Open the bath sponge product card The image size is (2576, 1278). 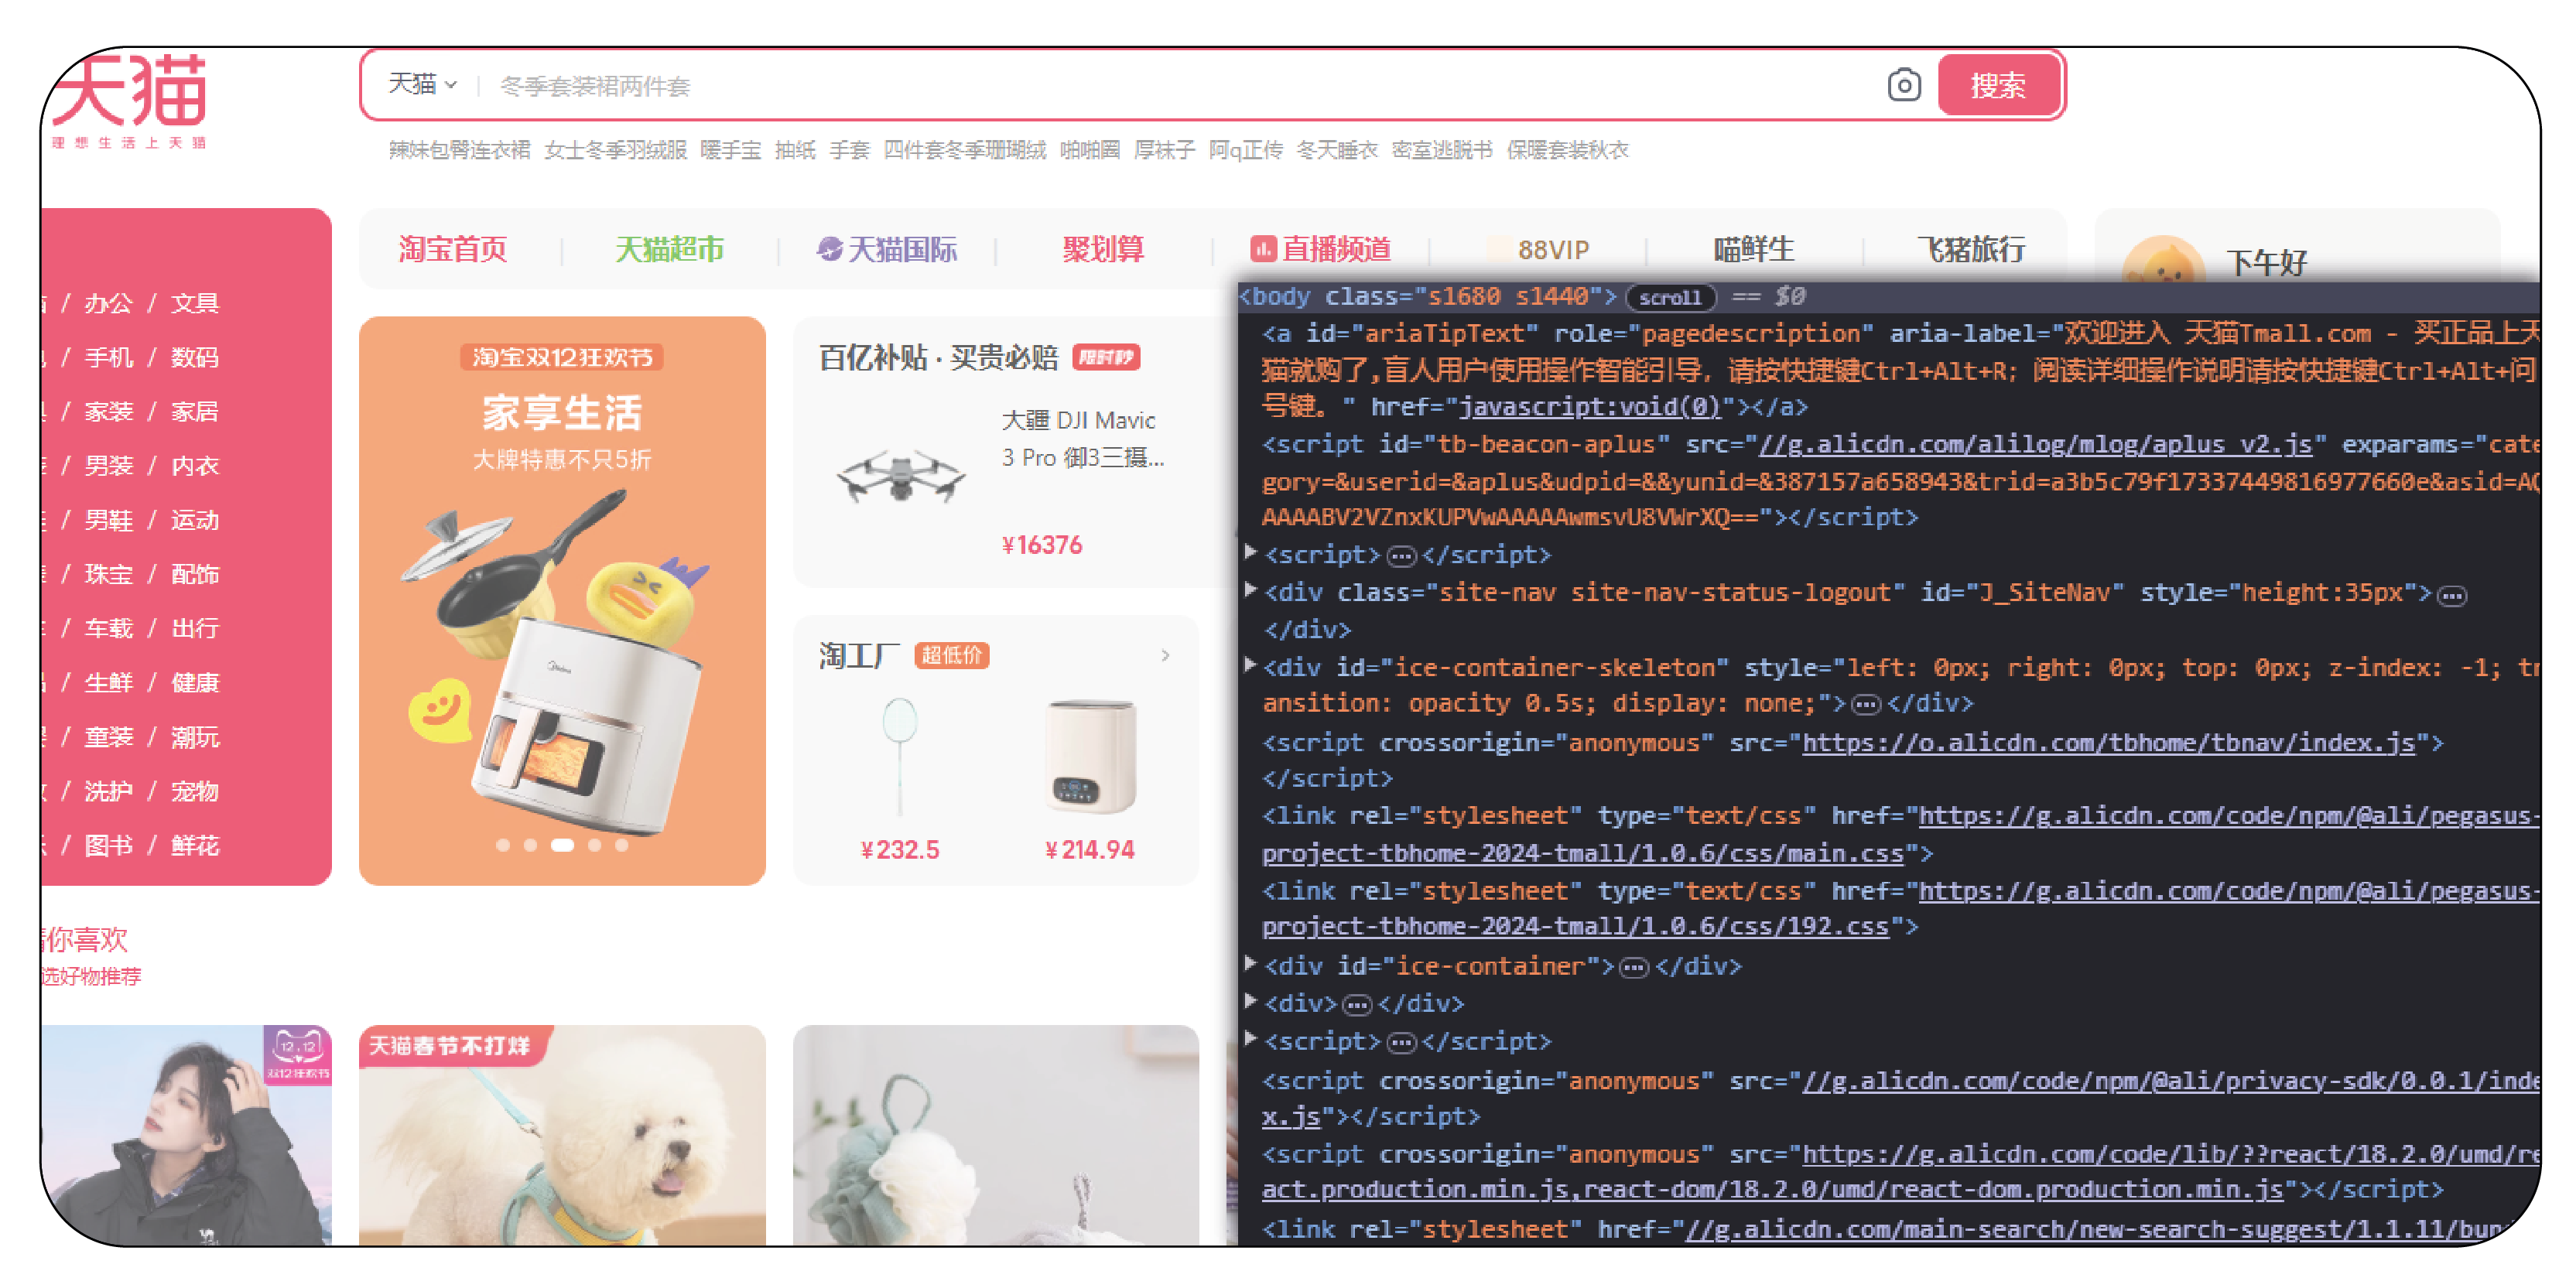[x=996, y=1135]
